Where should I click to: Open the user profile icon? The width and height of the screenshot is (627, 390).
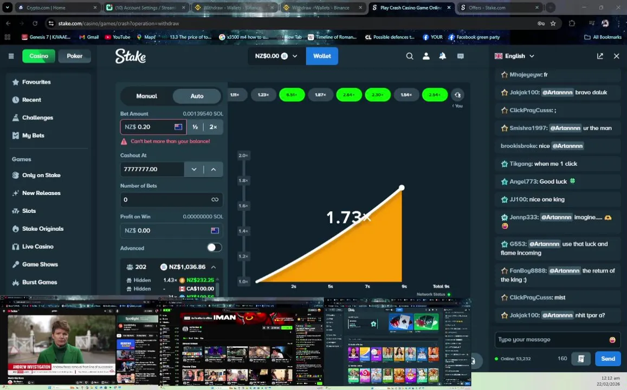tap(426, 56)
